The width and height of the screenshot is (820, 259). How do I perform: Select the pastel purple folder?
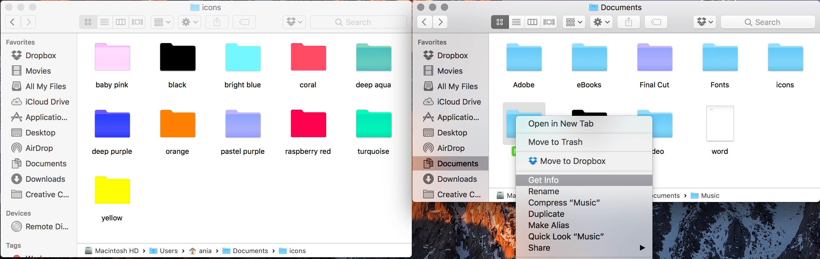[x=243, y=124]
